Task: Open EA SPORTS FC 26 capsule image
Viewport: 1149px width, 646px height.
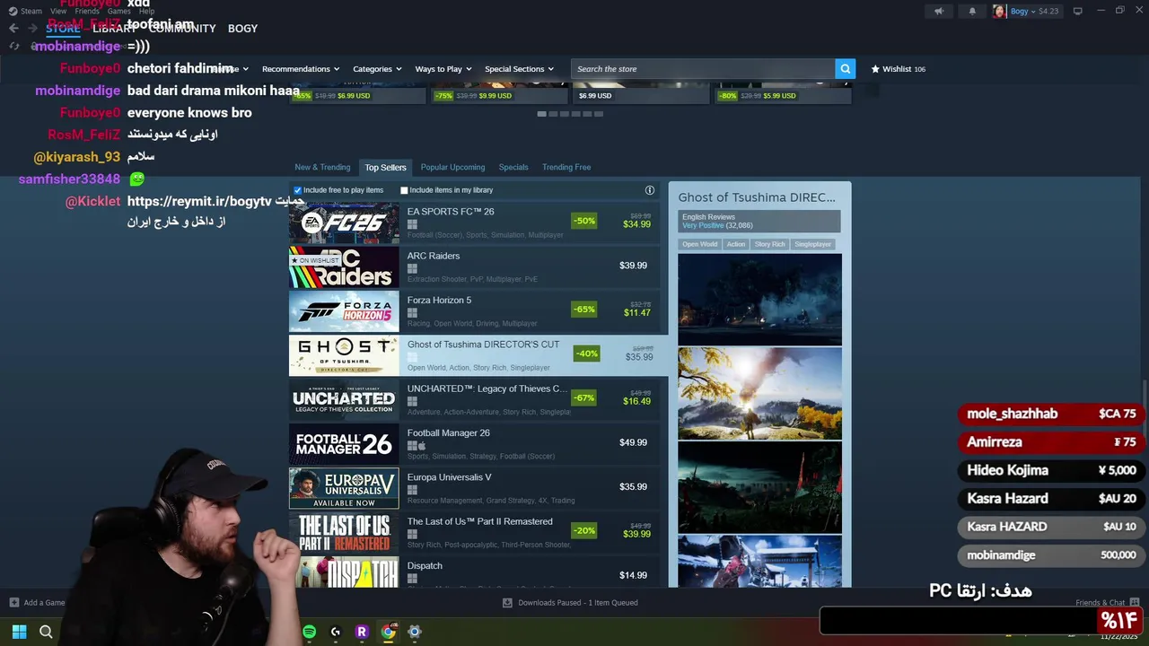Action: pos(344,222)
